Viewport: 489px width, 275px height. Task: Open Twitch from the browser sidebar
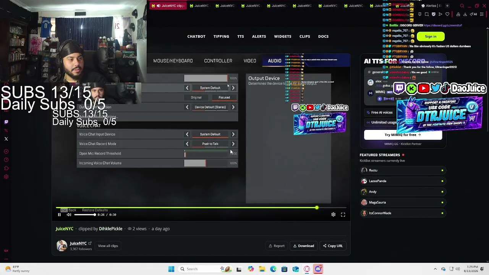click(6, 122)
